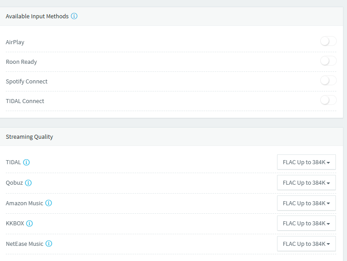This screenshot has height=261, width=347.
Task: Toggle Spotify Connect on
Action: tap(328, 81)
